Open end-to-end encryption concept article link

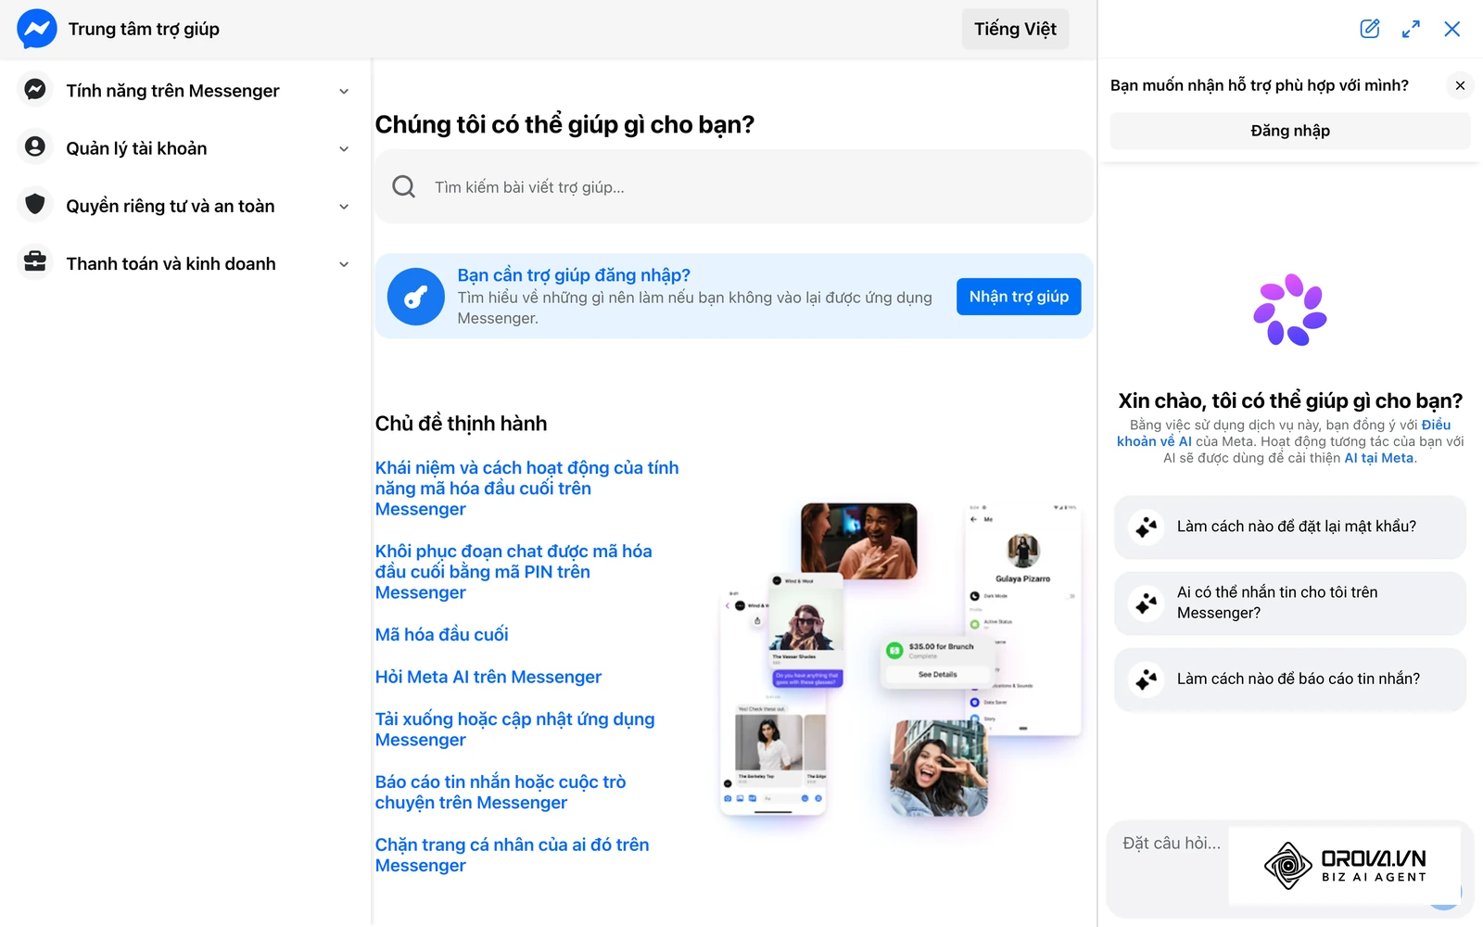point(526,489)
